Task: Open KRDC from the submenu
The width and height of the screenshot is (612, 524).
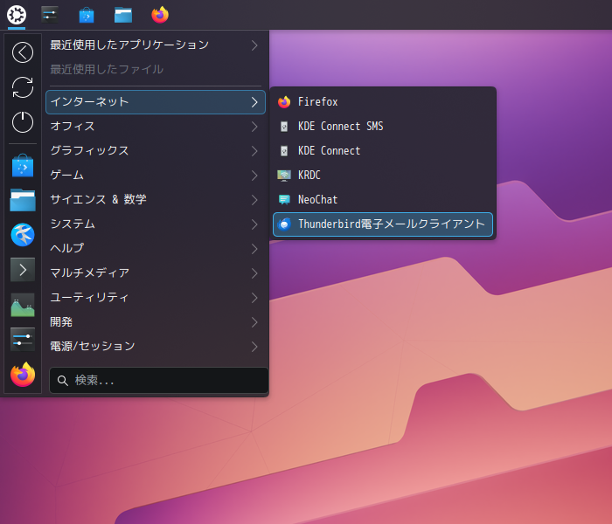Action: [x=383, y=175]
